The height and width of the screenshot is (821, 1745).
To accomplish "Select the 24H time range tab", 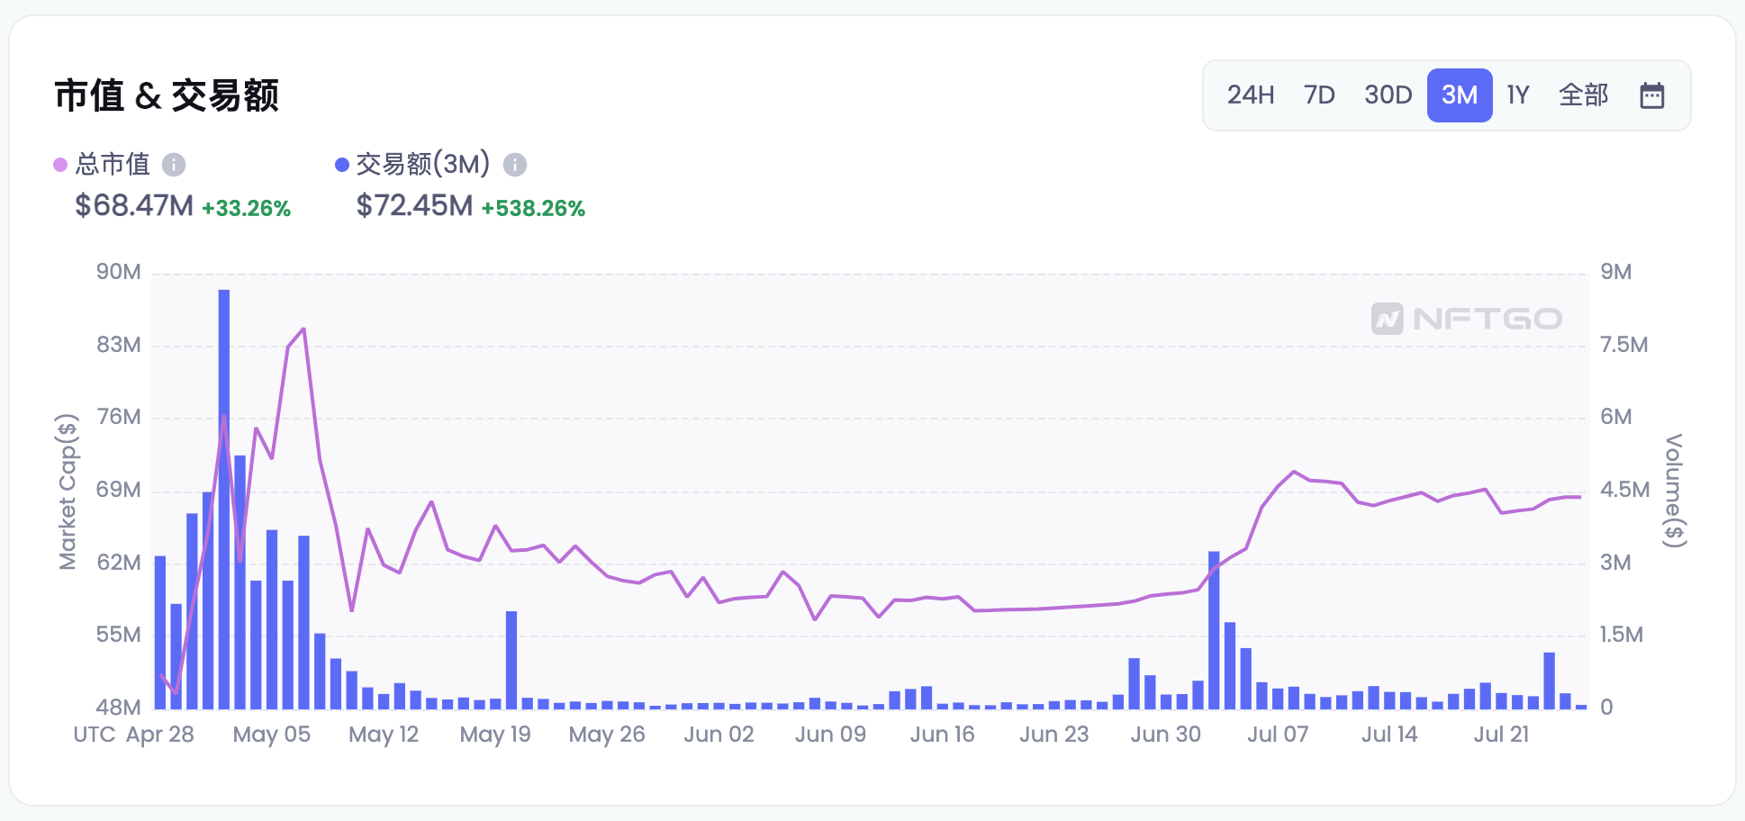I will pos(1250,95).
